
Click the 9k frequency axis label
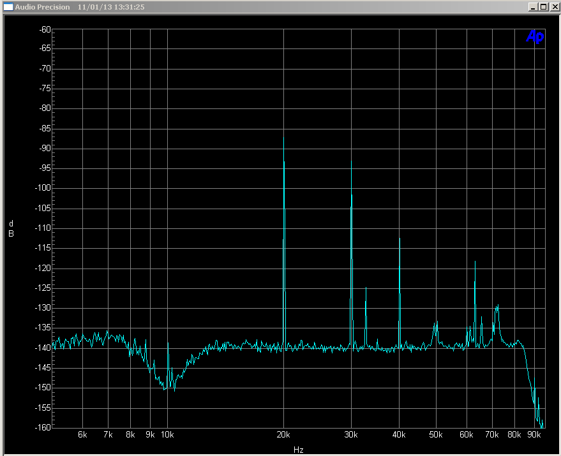pyautogui.click(x=150, y=434)
